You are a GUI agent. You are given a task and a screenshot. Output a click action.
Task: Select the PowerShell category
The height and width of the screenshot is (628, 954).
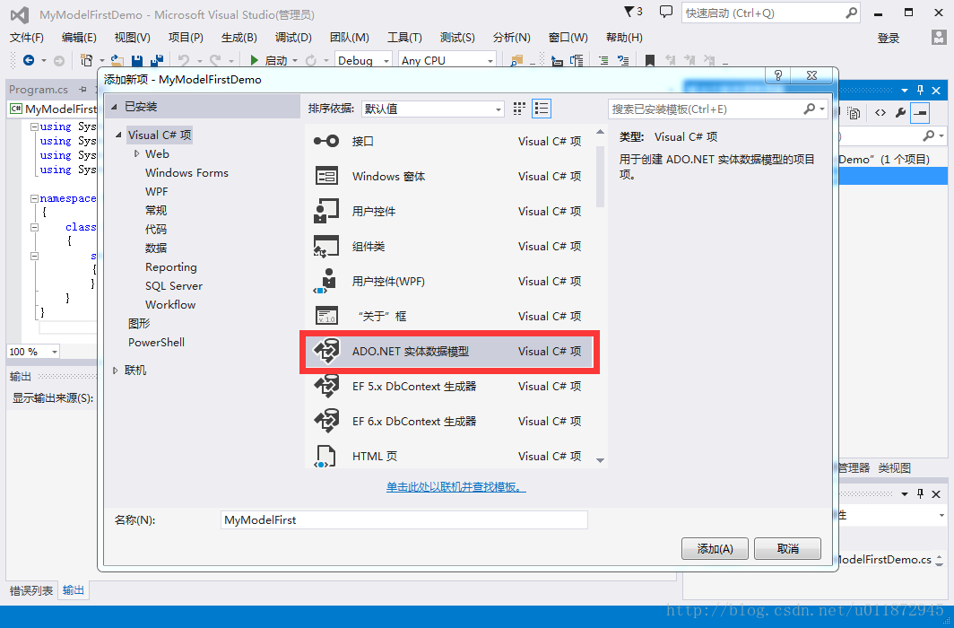[x=156, y=343]
